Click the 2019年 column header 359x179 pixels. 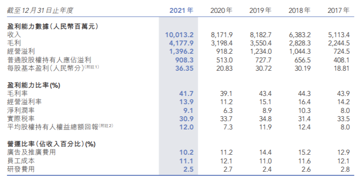tap(260, 11)
